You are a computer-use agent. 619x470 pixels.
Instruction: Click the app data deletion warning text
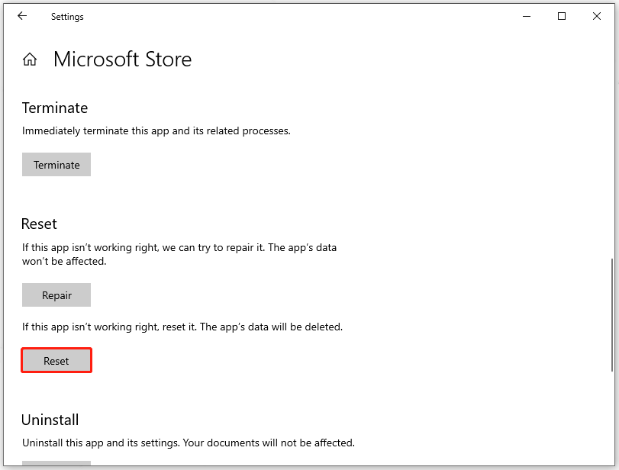181,327
